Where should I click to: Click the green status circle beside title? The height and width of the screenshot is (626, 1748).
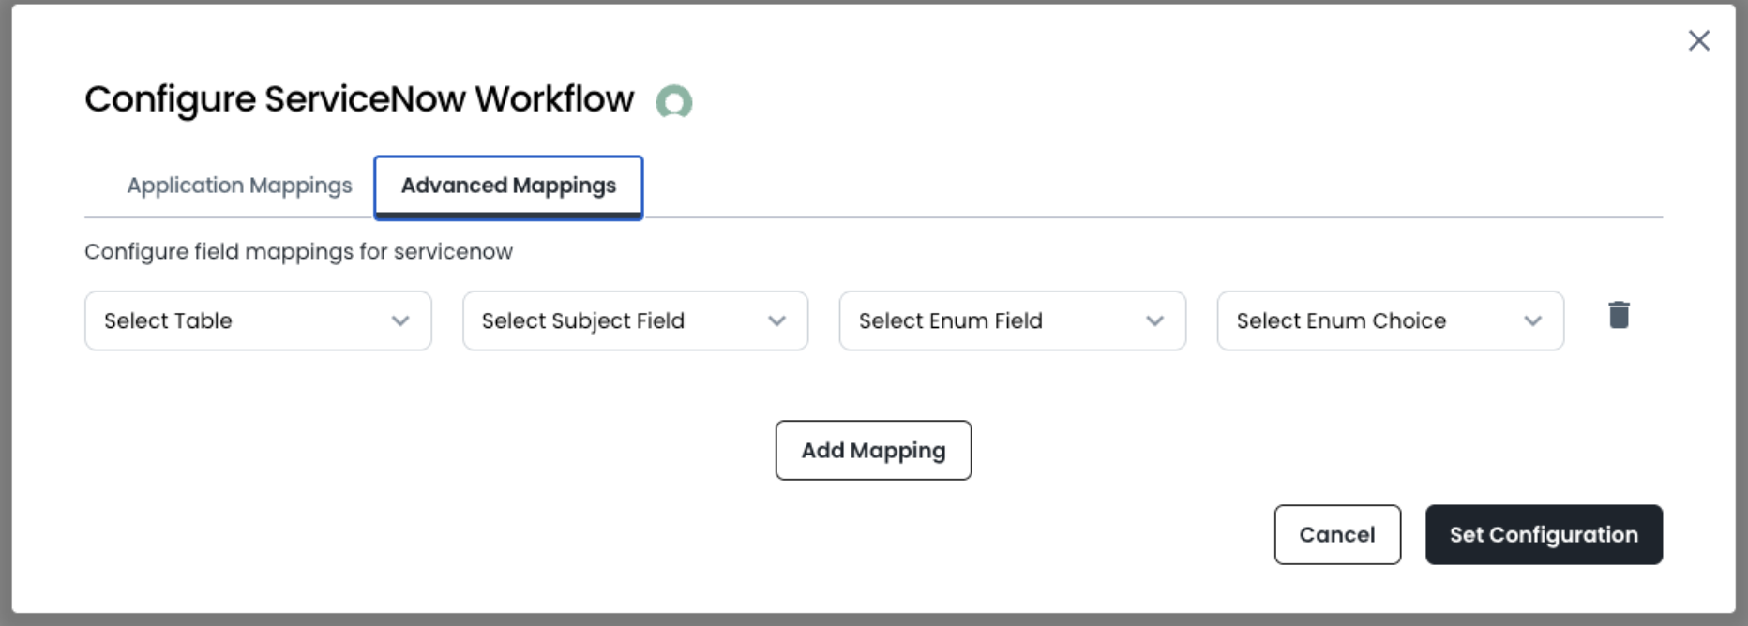tap(673, 101)
